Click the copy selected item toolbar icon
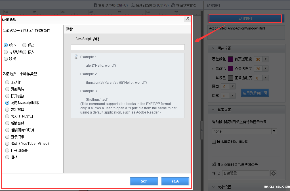Image resolution: width=290 pixels, height=191 pixels. tap(96, 5)
